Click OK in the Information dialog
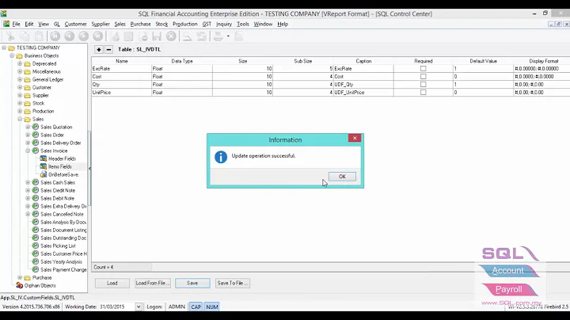This screenshot has width=570, height=320. [342, 177]
